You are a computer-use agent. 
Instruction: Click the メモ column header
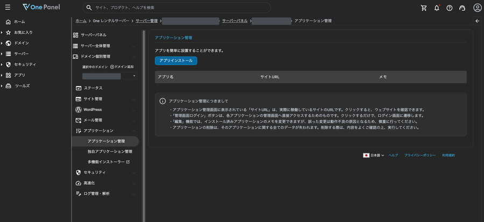[383, 77]
